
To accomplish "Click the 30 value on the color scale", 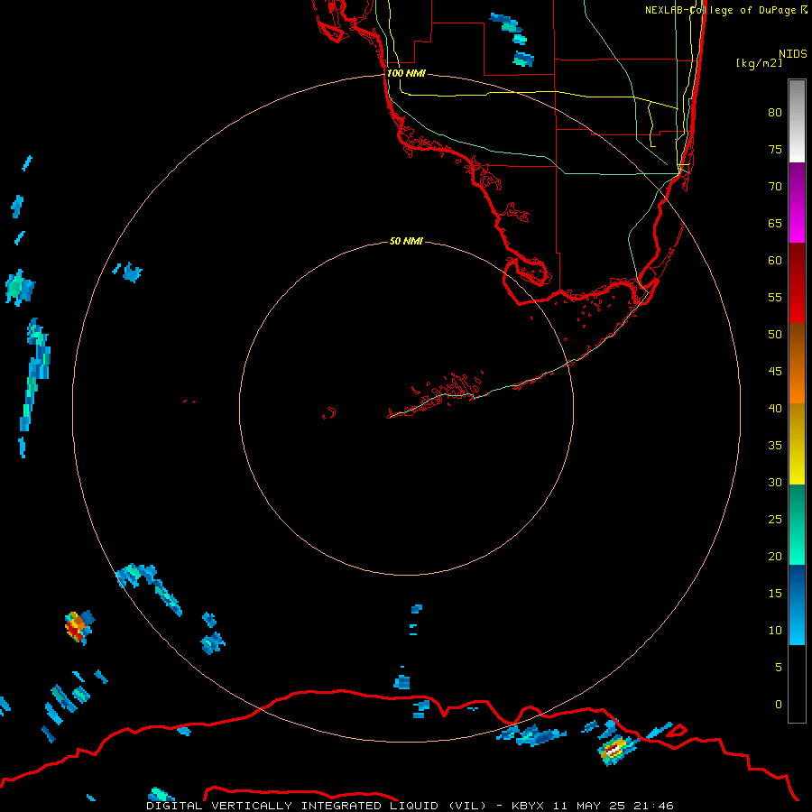I will (x=775, y=483).
